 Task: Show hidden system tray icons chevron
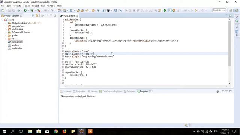[194, 132]
